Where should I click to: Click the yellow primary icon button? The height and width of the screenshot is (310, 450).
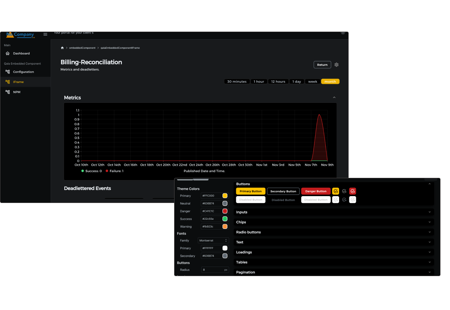click(x=335, y=191)
